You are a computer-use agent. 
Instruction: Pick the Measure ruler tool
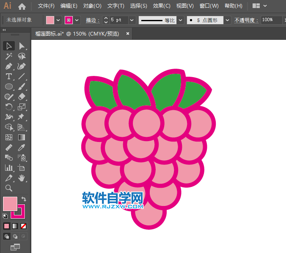(9, 147)
